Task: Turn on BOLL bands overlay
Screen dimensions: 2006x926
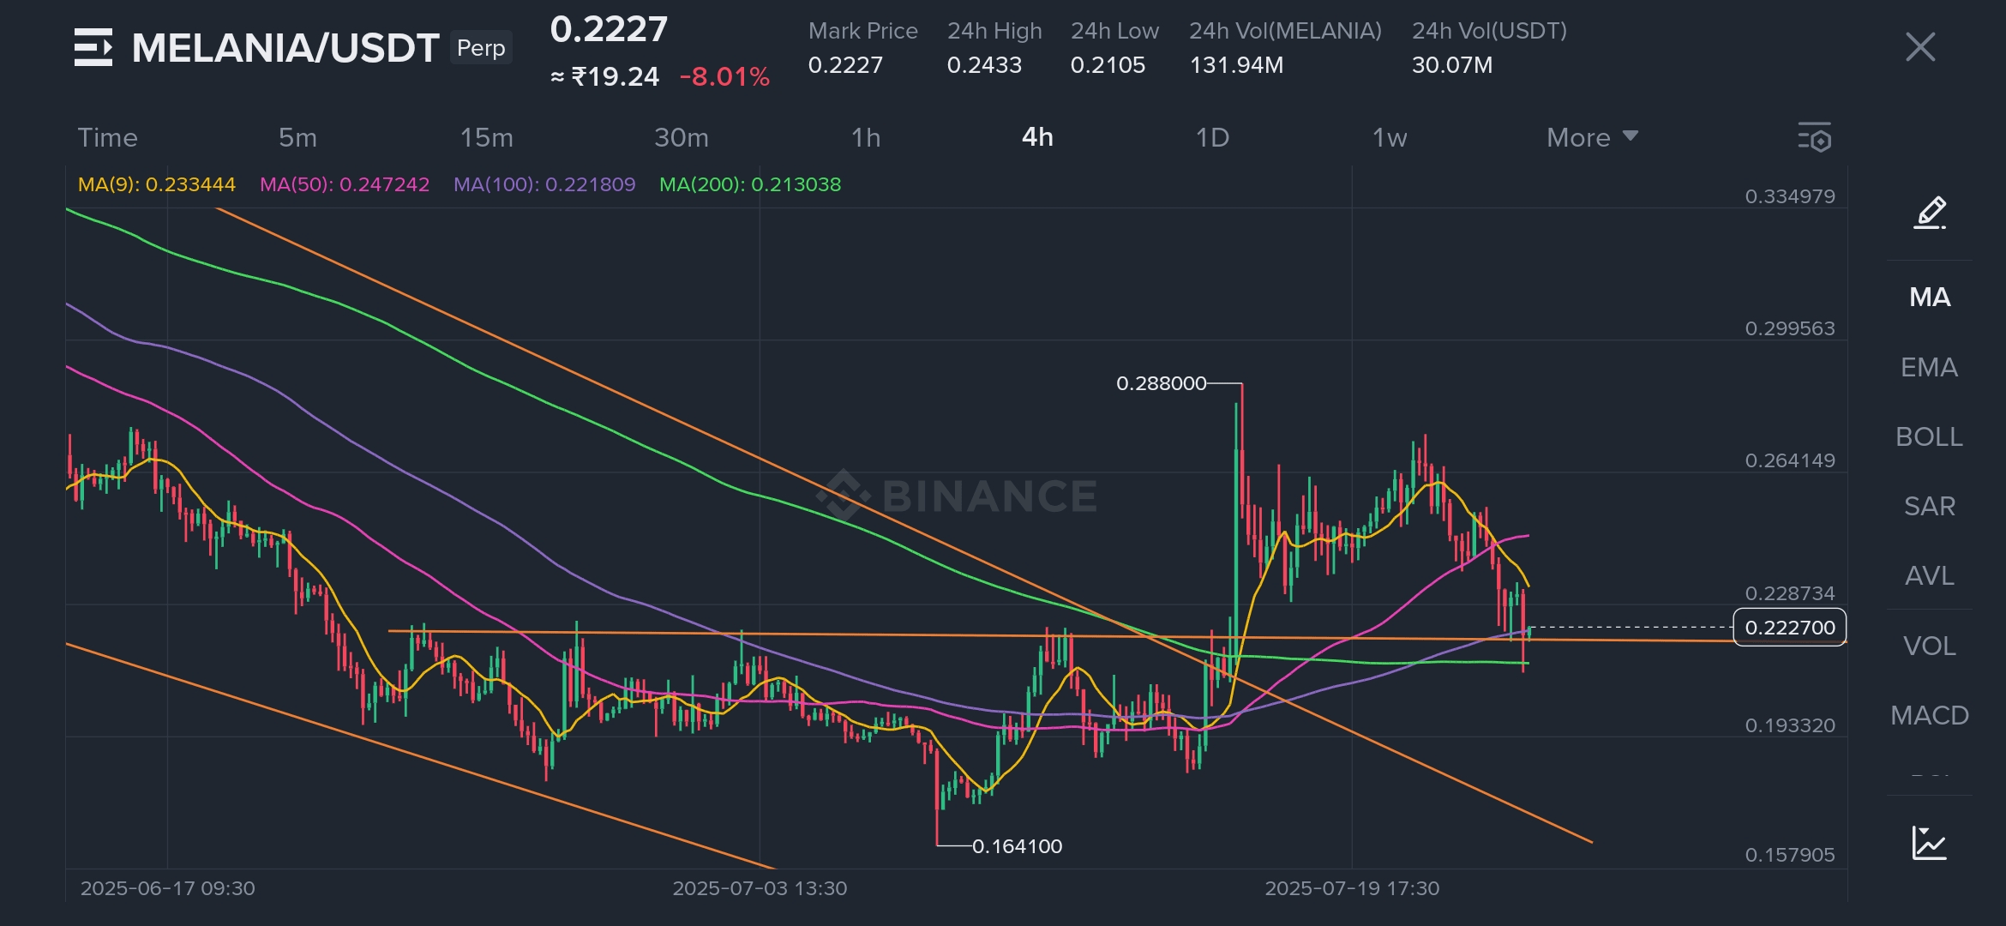Action: click(x=1929, y=436)
